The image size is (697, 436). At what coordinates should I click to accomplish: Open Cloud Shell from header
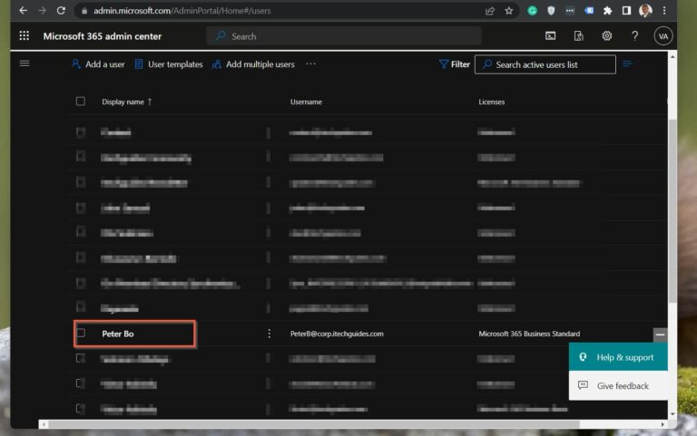click(x=550, y=36)
